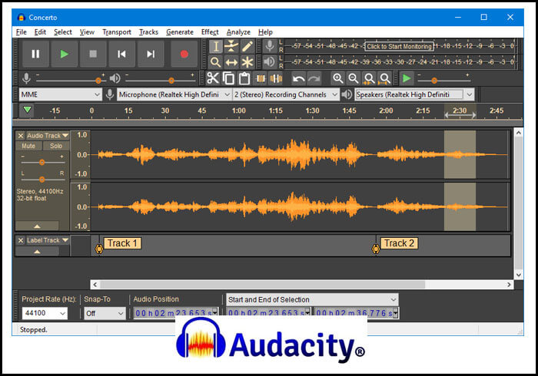
Task: Open the MME audio host dropdown
Action: [x=61, y=94]
